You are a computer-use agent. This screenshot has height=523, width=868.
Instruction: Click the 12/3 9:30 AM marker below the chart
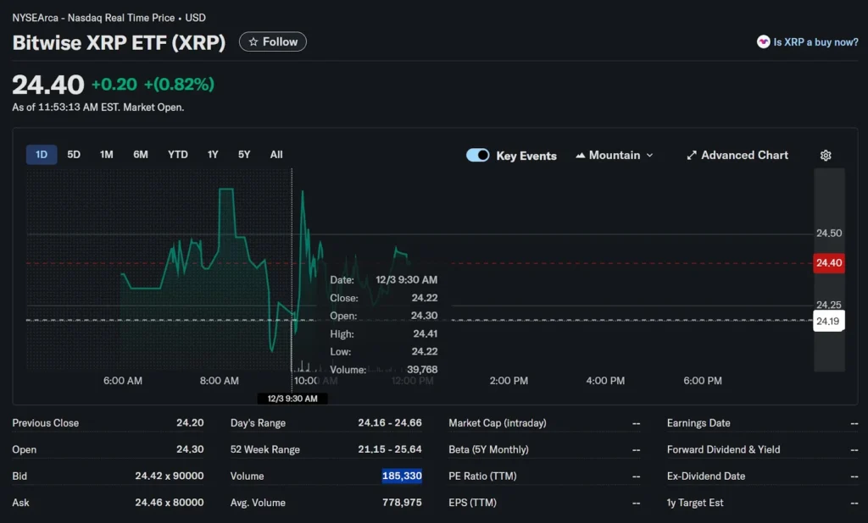[x=292, y=398]
